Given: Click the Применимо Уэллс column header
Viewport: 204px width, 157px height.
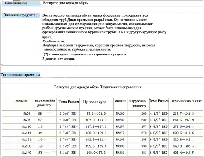Looking at the screenshot, I should (x=186, y=101).
